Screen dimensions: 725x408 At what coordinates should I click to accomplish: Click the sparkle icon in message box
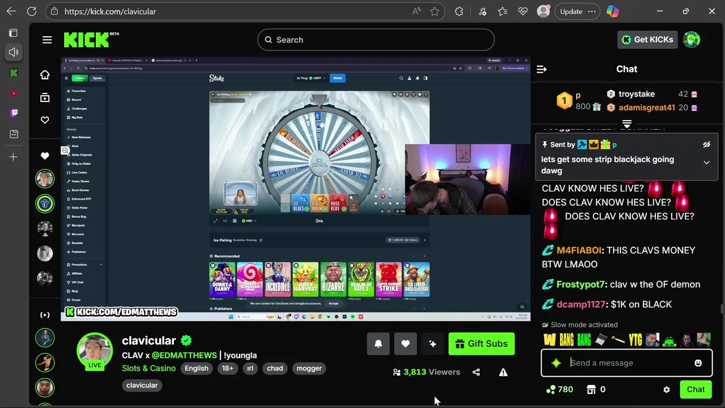tap(556, 363)
